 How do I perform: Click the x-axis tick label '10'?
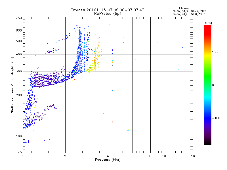pyautogui.click(x=164, y=156)
